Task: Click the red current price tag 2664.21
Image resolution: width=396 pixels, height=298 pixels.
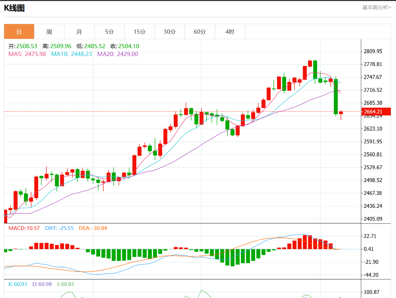Action: tap(376, 111)
